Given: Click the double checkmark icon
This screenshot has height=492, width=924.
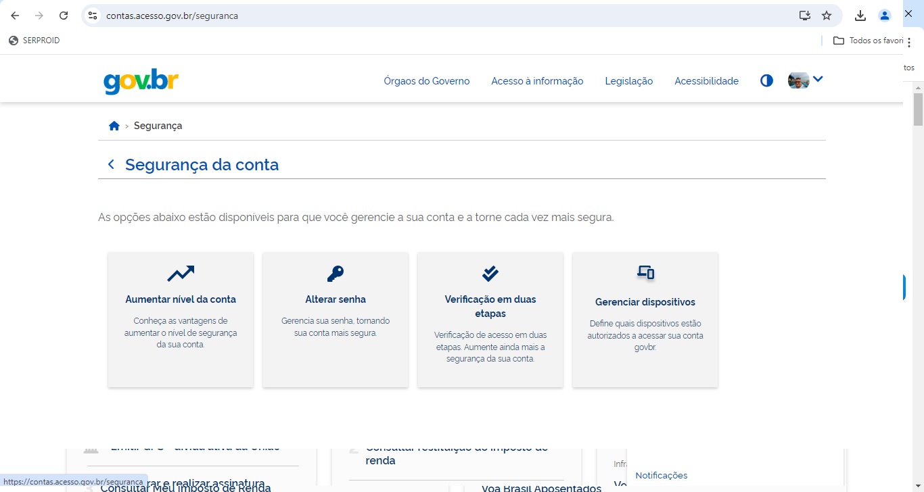Looking at the screenshot, I should click(490, 273).
